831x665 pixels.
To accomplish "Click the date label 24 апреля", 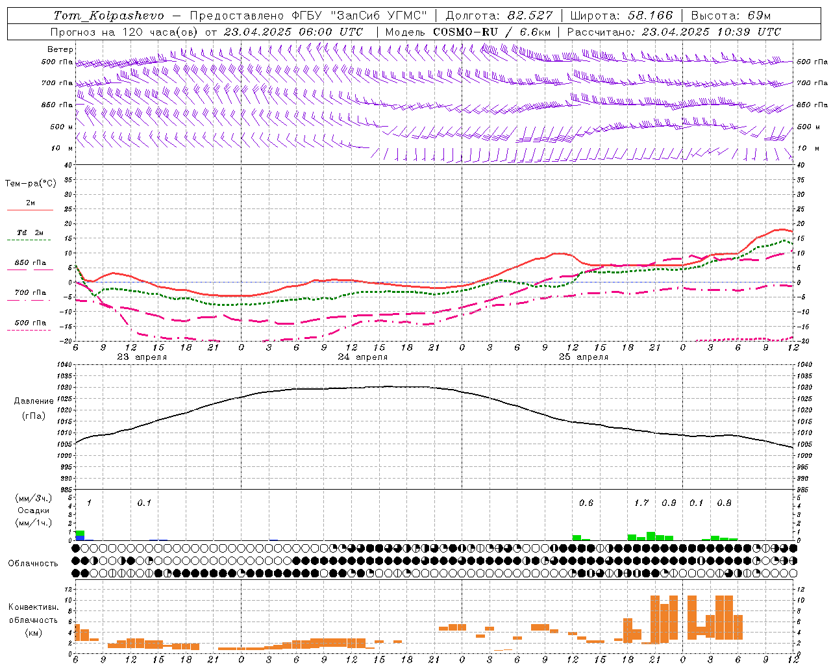I will (363, 357).
